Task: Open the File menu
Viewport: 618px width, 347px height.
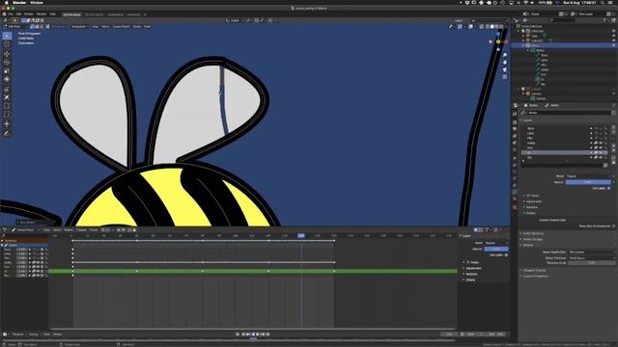Action: [11, 14]
